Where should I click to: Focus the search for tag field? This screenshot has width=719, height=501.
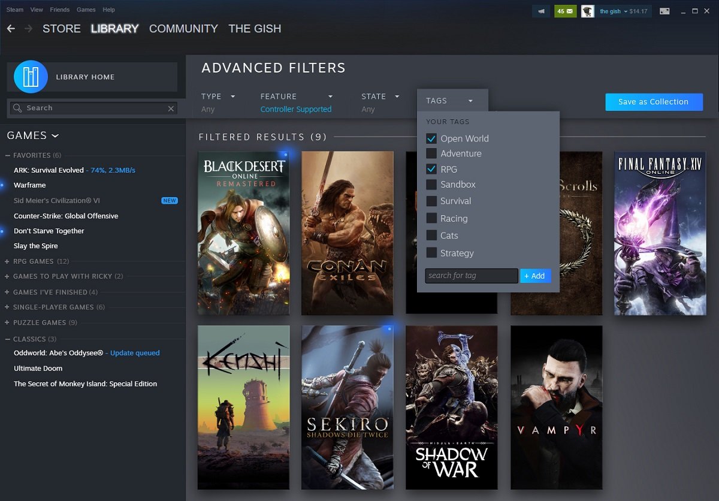pos(471,276)
